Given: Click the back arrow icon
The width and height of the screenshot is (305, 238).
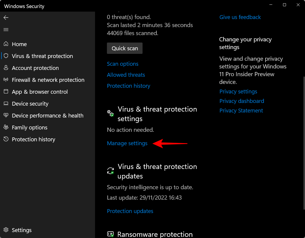Looking at the screenshot, I should pos(6,18).
